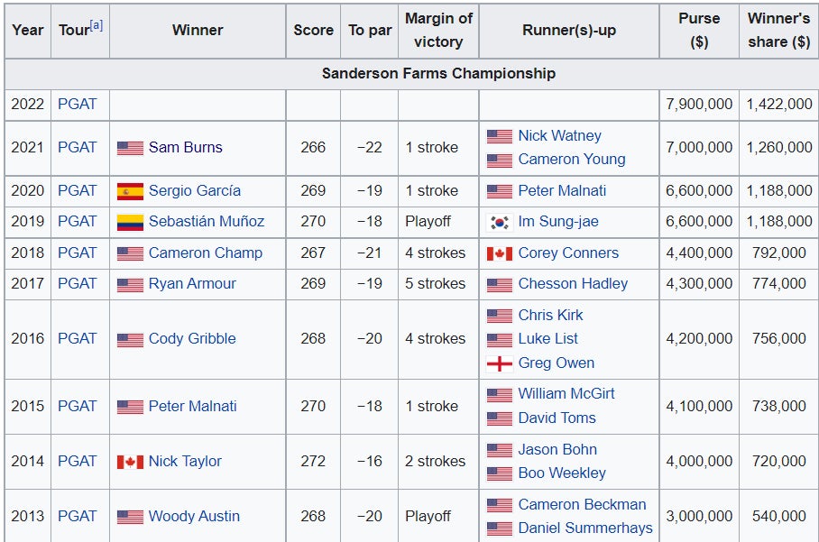Click the Canadian flag beside Corey Conners
Screen dimensions: 819x542
click(x=500, y=253)
